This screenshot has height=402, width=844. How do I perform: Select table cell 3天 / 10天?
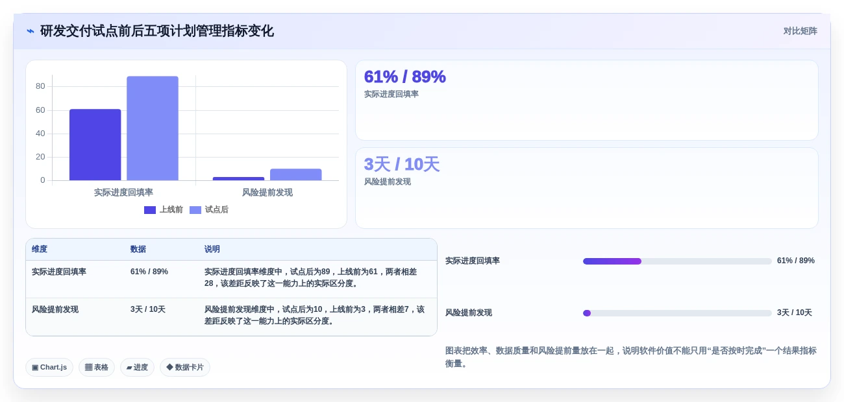(x=148, y=309)
